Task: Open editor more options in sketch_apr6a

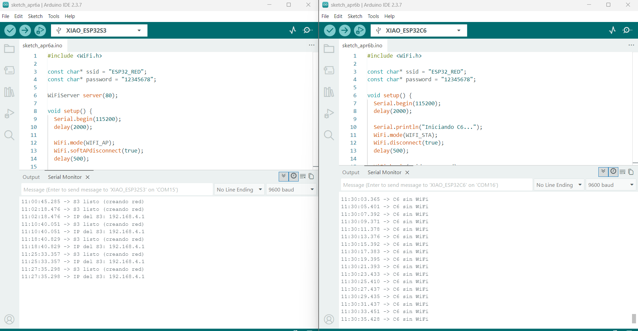Action: point(312,45)
